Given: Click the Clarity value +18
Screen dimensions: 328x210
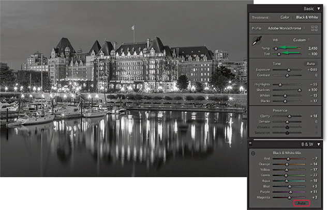Looking at the screenshot, I should [x=314, y=116].
